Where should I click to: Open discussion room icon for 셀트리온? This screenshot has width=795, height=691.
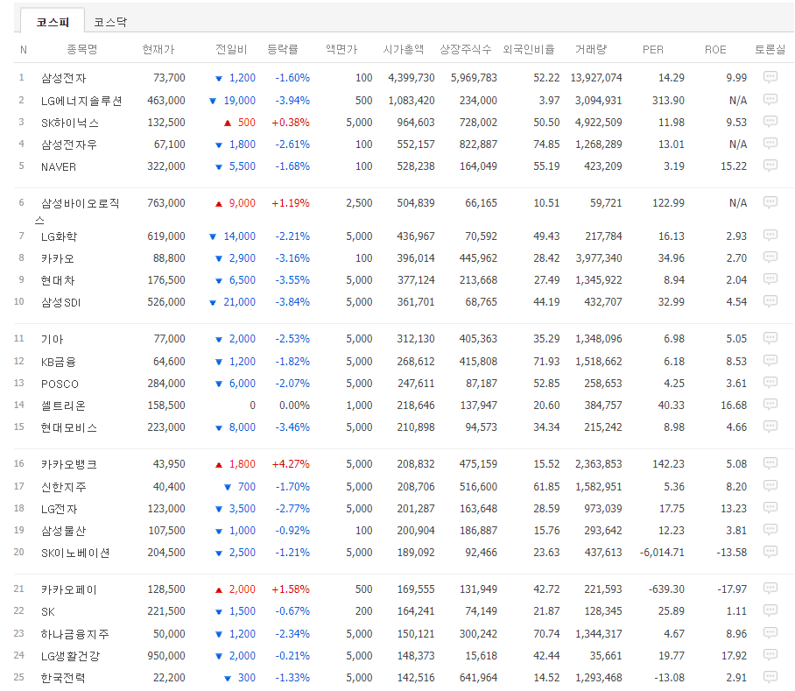pyautogui.click(x=770, y=405)
